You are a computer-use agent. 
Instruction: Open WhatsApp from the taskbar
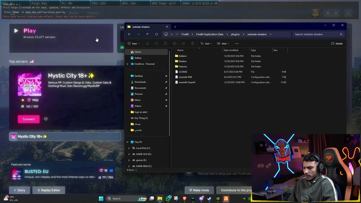[168, 198]
